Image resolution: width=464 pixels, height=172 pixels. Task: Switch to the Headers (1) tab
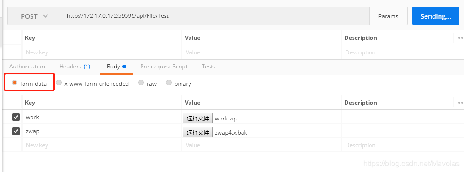coord(75,67)
